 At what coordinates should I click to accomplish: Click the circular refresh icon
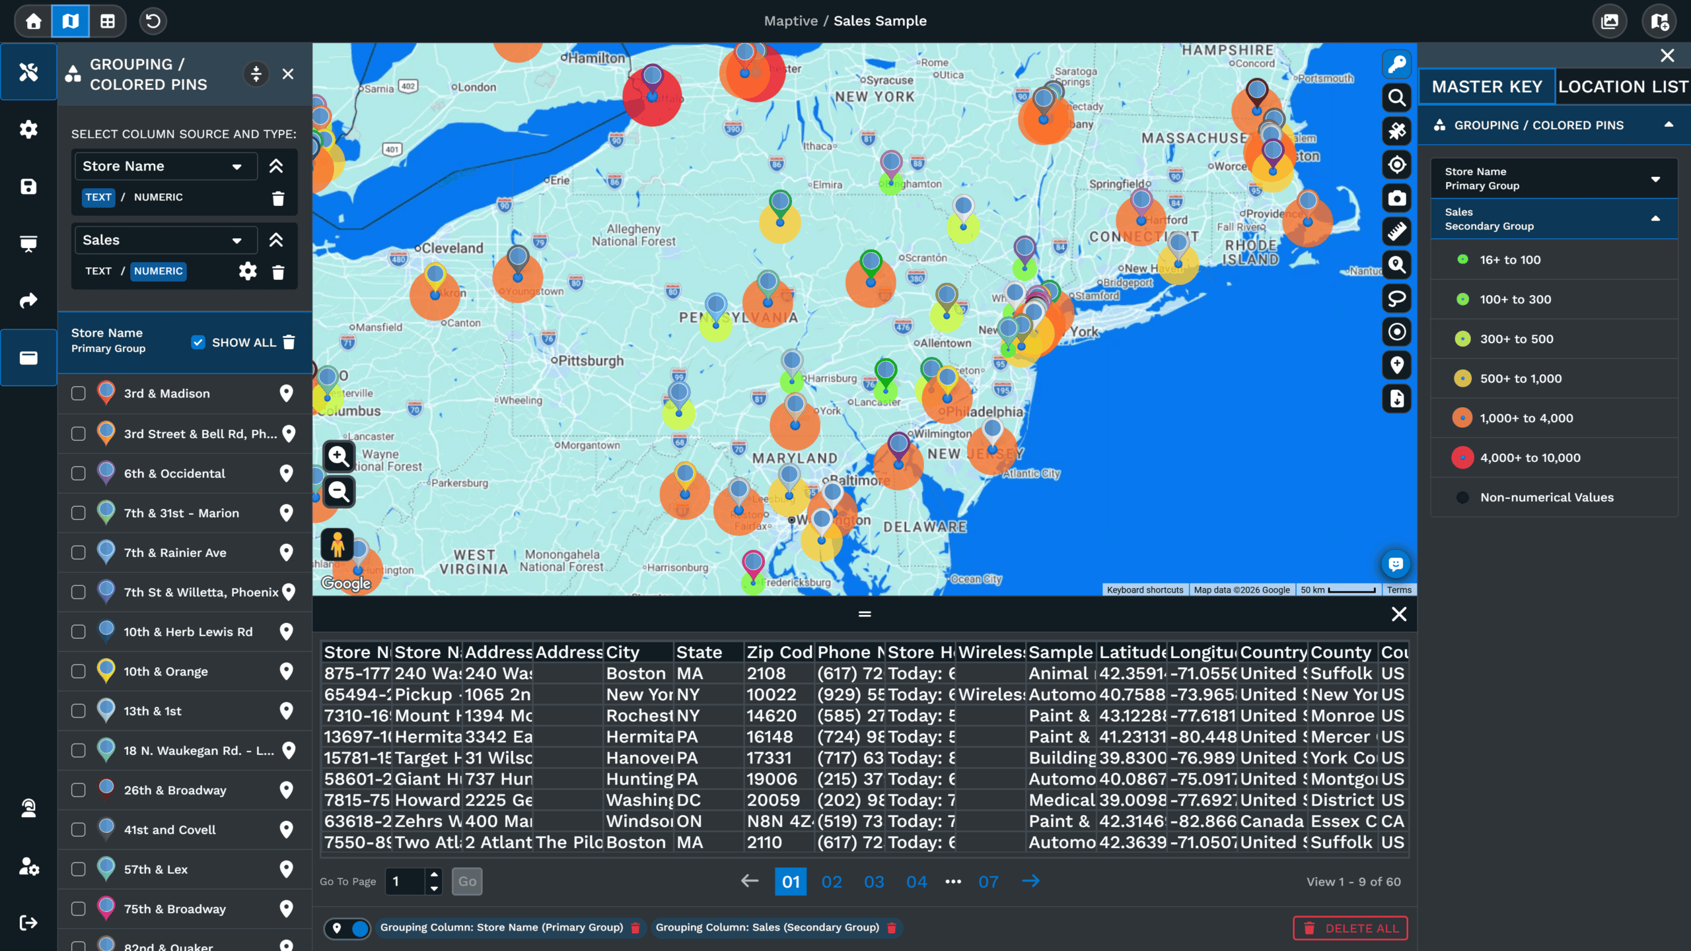pyautogui.click(x=153, y=21)
